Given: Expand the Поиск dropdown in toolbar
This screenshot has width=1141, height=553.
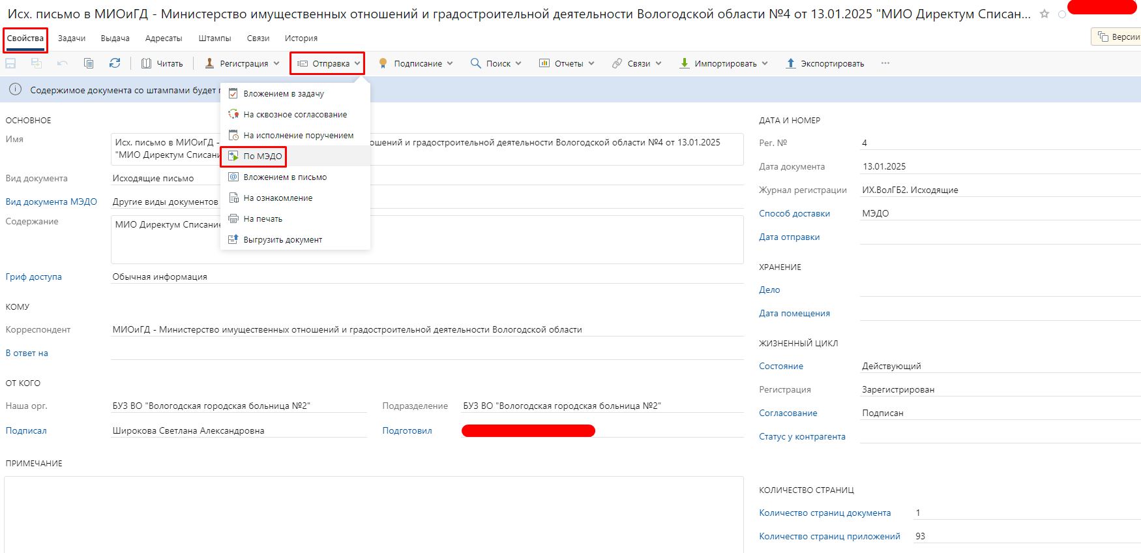Looking at the screenshot, I should (x=496, y=63).
